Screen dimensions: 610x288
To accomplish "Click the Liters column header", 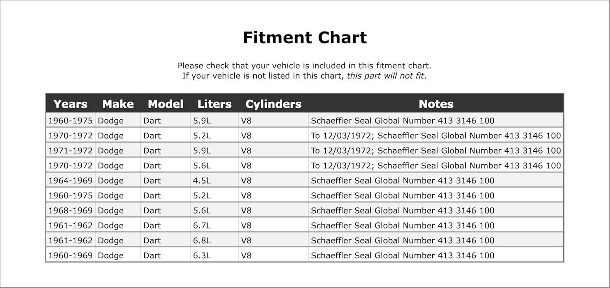I will tap(214, 104).
